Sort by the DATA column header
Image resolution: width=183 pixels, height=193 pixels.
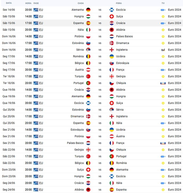[x=9, y=3]
